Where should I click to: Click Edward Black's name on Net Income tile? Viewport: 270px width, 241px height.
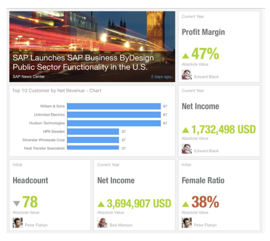pos(206,151)
